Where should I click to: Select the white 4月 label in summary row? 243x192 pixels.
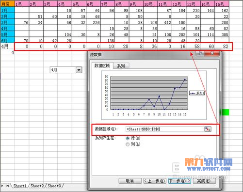coord(7,47)
